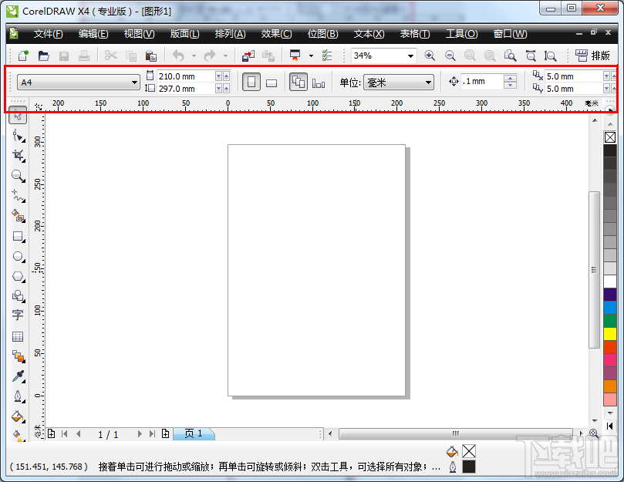Click the nudge offset .1 mm field
This screenshot has width=624, height=482.
481,82
